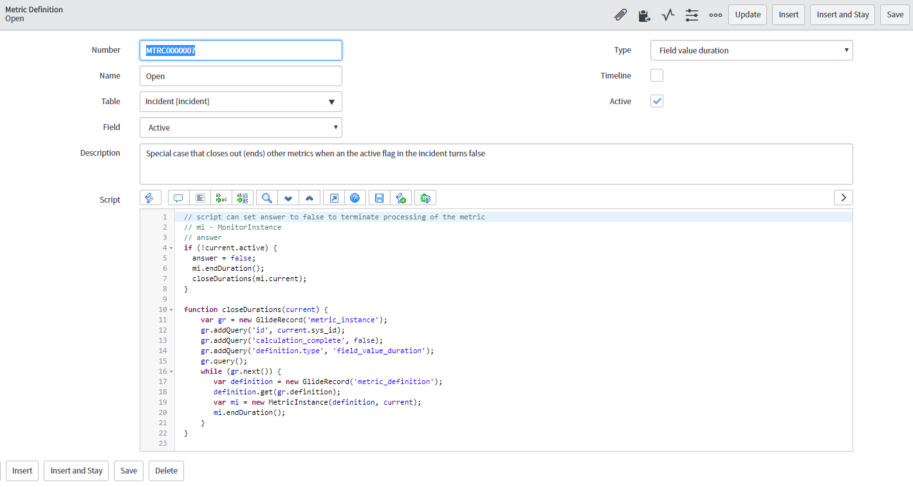Click inside the Name input field
The image size is (913, 487).
(x=240, y=76)
